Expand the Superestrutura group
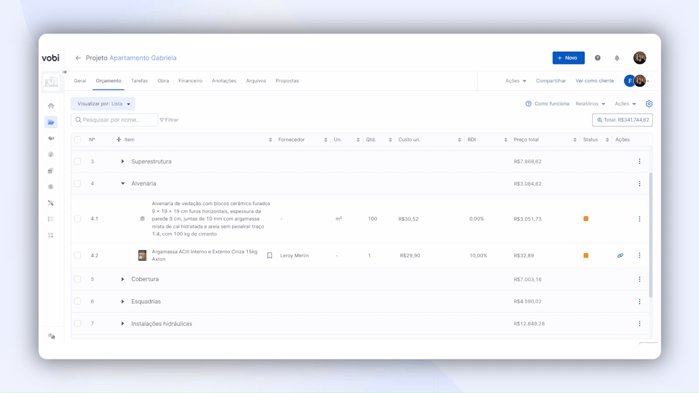This screenshot has height=393, width=699. pyautogui.click(x=123, y=162)
